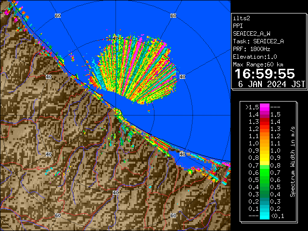Click the 40 range label on the southeast coastline
This screenshot has width=308, height=231.
click(x=182, y=154)
